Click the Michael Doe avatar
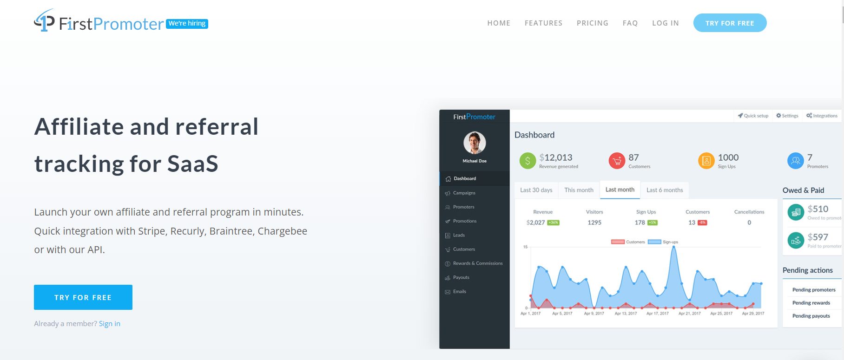Image resolution: width=844 pixels, height=360 pixels. [475, 143]
